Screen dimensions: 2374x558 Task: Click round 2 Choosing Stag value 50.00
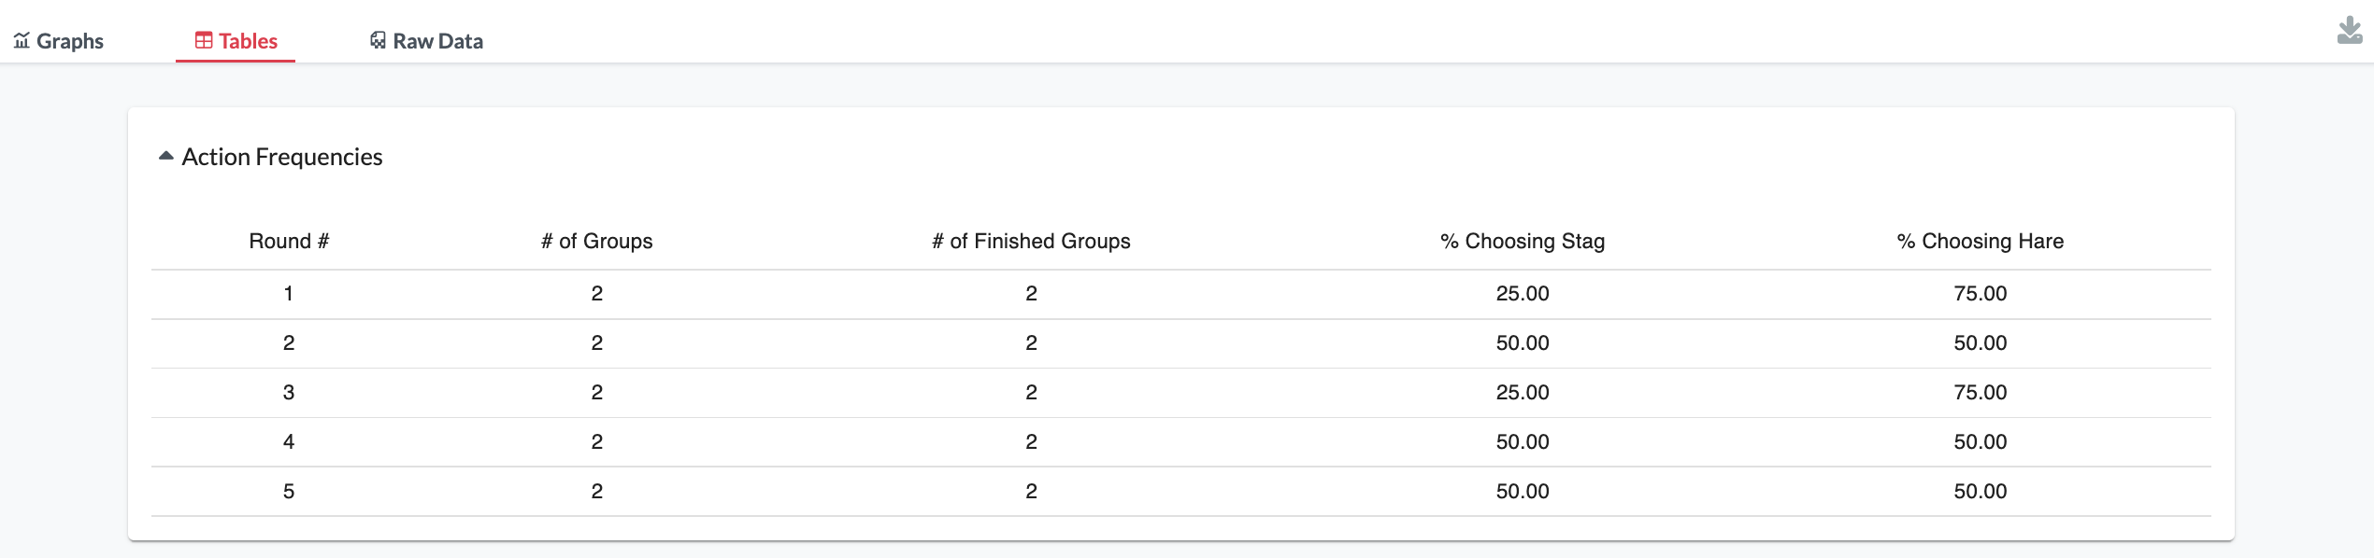pos(1523,342)
